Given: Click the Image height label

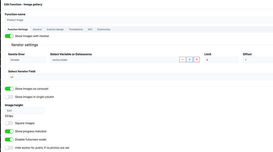Looking at the screenshot, I should [x=14, y=105].
